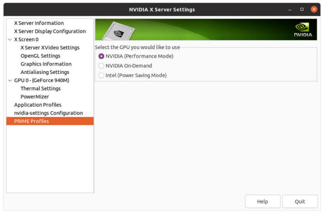
Task: Open Antialiasing Settings
Action: [x=45, y=72]
